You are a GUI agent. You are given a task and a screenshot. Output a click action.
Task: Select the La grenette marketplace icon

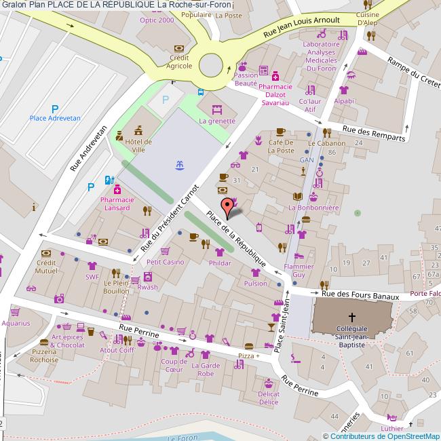[217, 109]
